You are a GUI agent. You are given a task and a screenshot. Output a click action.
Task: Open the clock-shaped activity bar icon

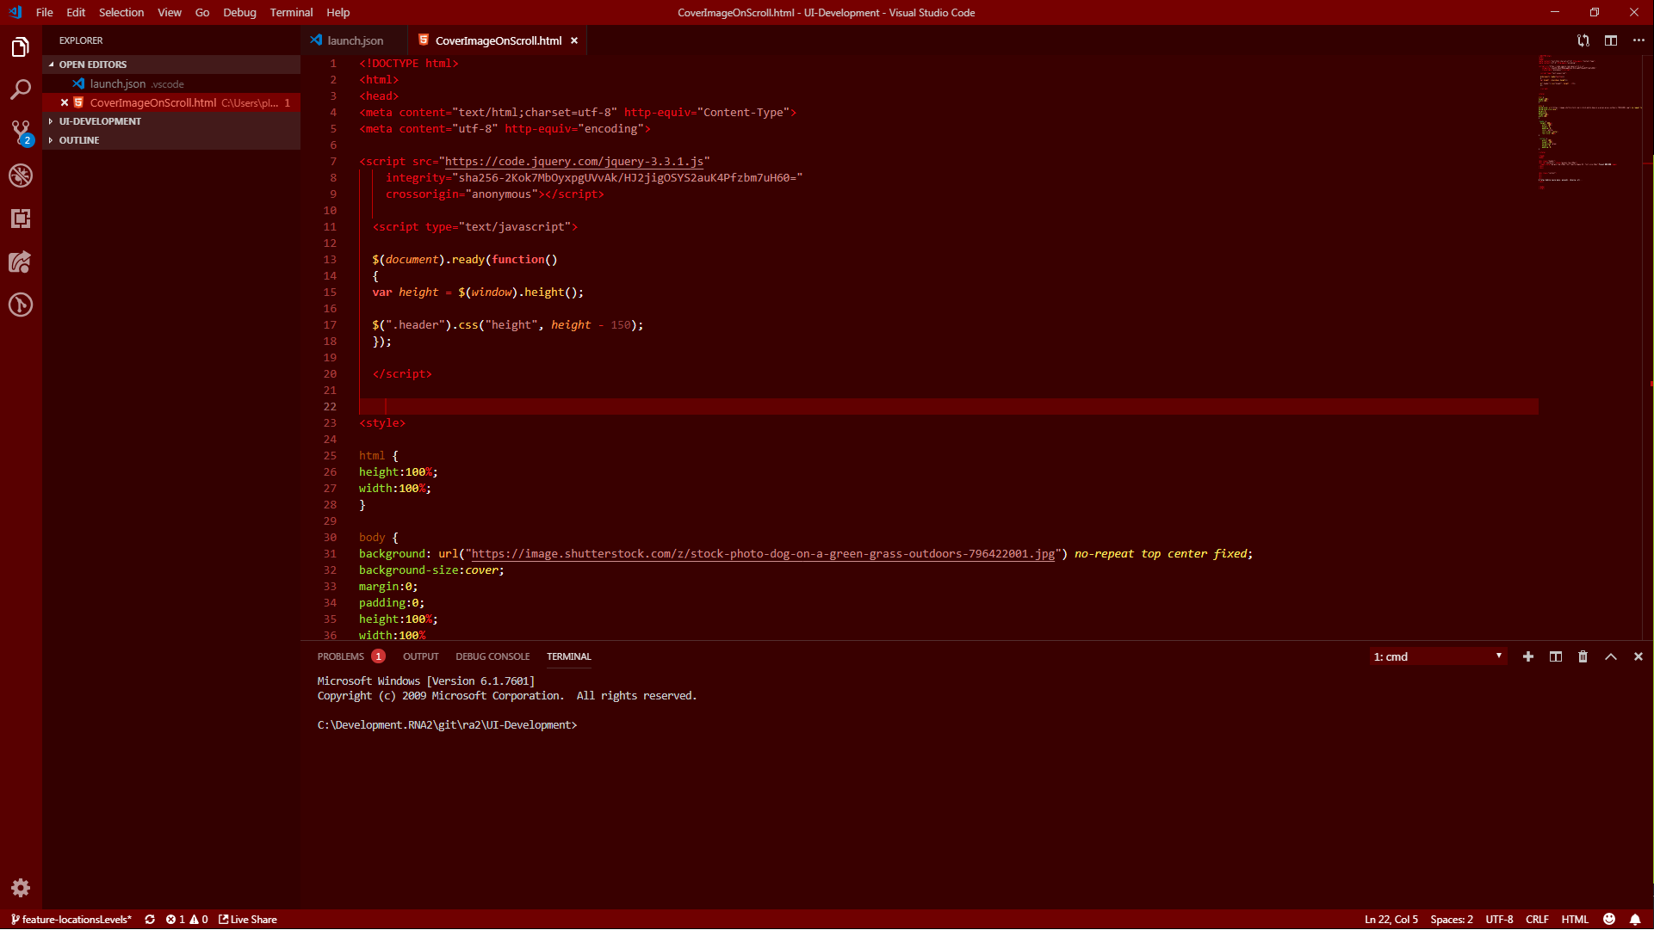pos(21,305)
